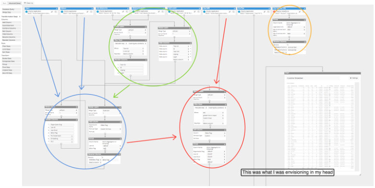
Task: Click the Chartio source icon in the Users query
Action: pyautogui.click(x=26, y=12)
